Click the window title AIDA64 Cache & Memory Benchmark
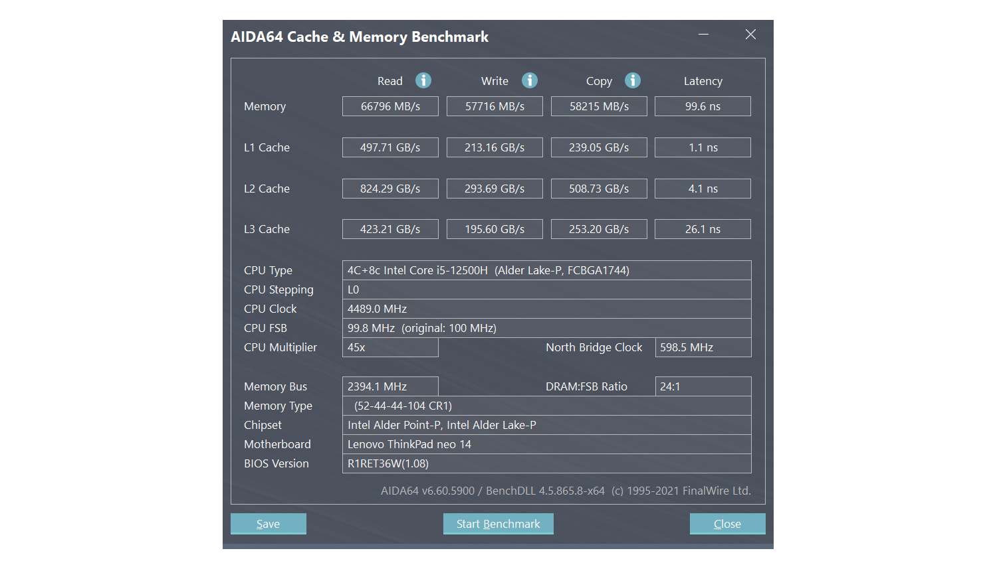Viewport: 997px width, 569px height. coord(360,37)
